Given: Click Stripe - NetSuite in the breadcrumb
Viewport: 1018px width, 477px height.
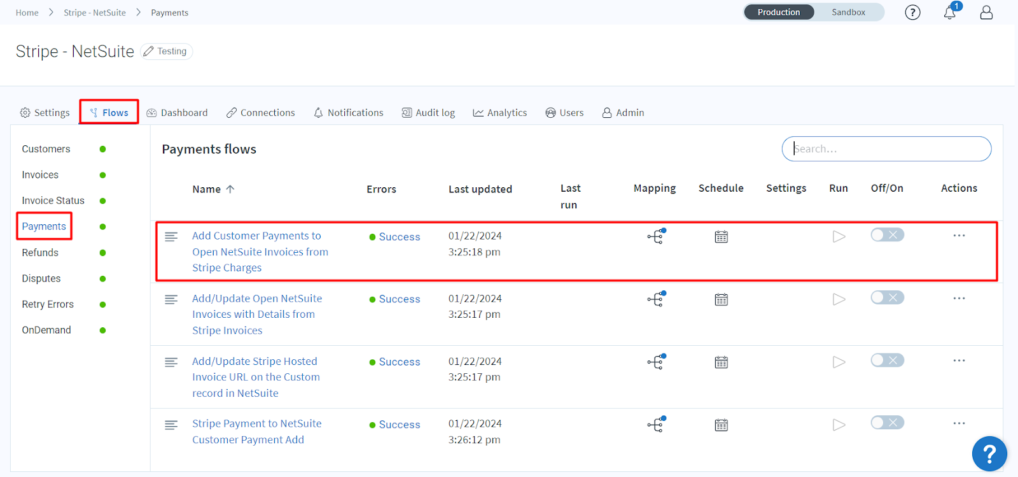Looking at the screenshot, I should coord(95,13).
